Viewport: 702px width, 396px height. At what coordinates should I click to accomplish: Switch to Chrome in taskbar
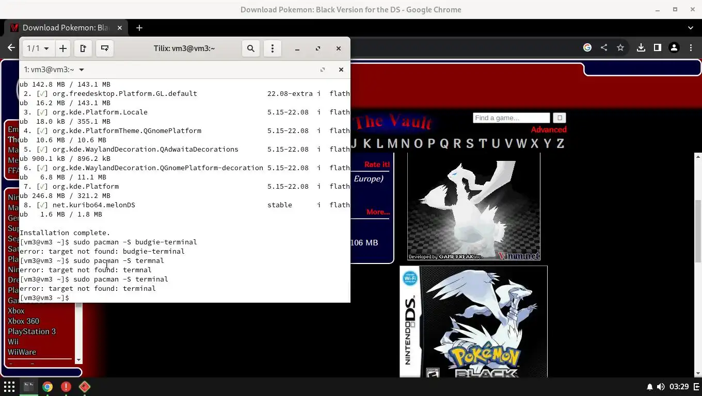coord(47,387)
